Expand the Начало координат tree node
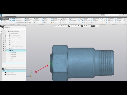Screen dimensions: 127x95 pyautogui.click(x=8, y=33)
